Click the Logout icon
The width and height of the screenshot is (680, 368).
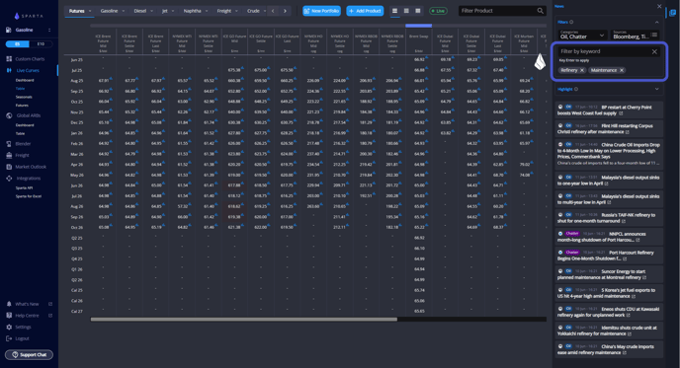click(x=9, y=338)
